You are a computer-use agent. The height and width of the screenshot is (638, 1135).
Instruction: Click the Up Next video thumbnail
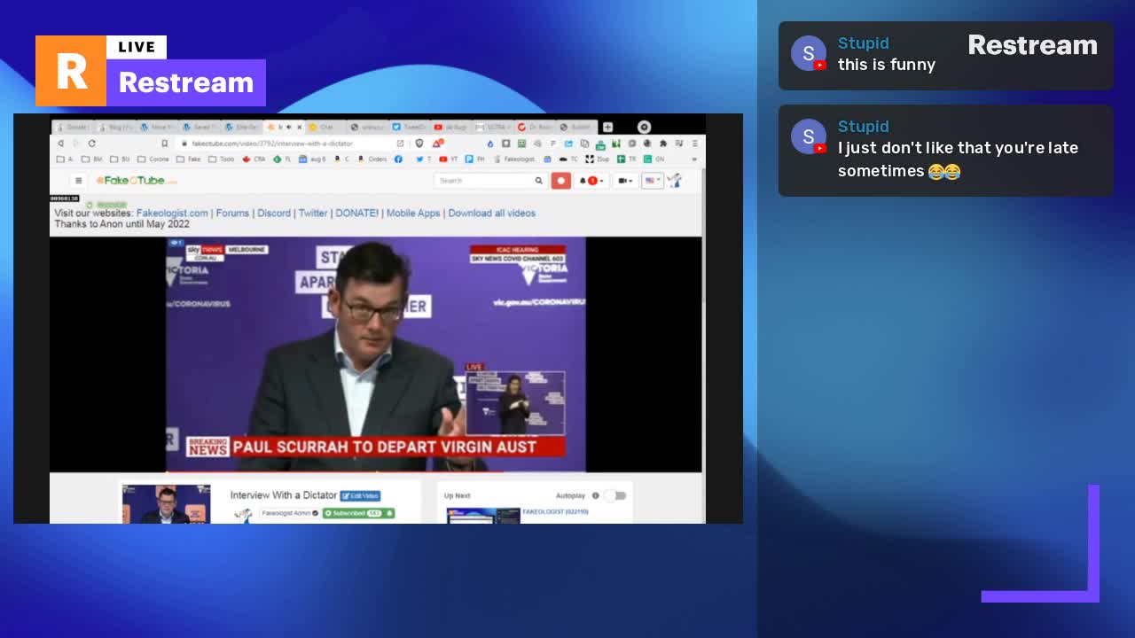(483, 516)
